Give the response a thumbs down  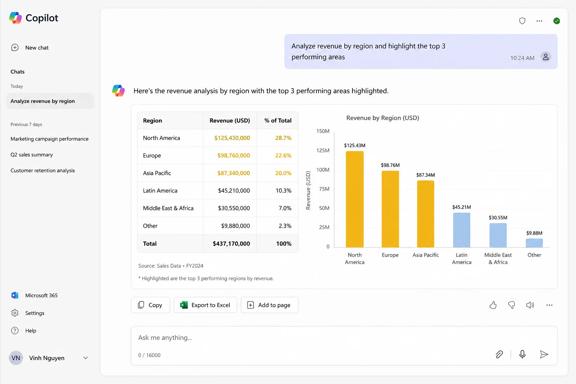coord(511,305)
